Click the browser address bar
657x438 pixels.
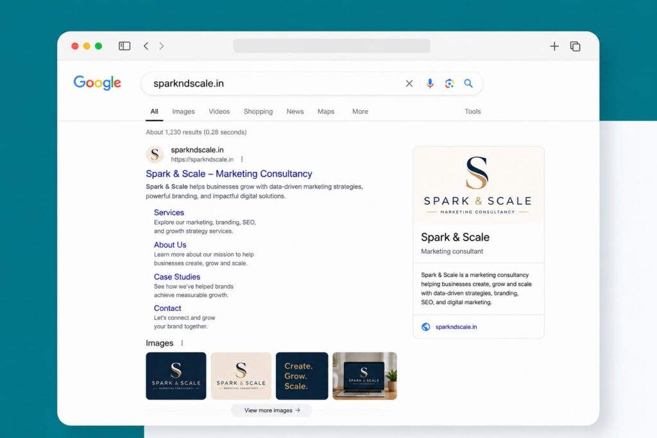coord(332,46)
